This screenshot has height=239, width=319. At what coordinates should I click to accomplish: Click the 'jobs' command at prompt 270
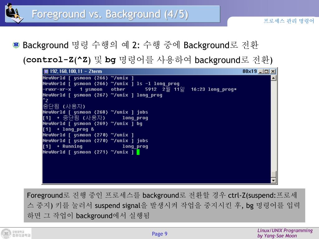pyautogui.click(x=142, y=140)
